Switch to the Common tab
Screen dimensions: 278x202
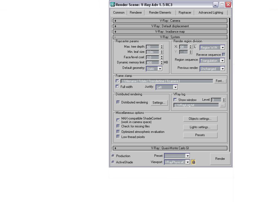[119, 13]
